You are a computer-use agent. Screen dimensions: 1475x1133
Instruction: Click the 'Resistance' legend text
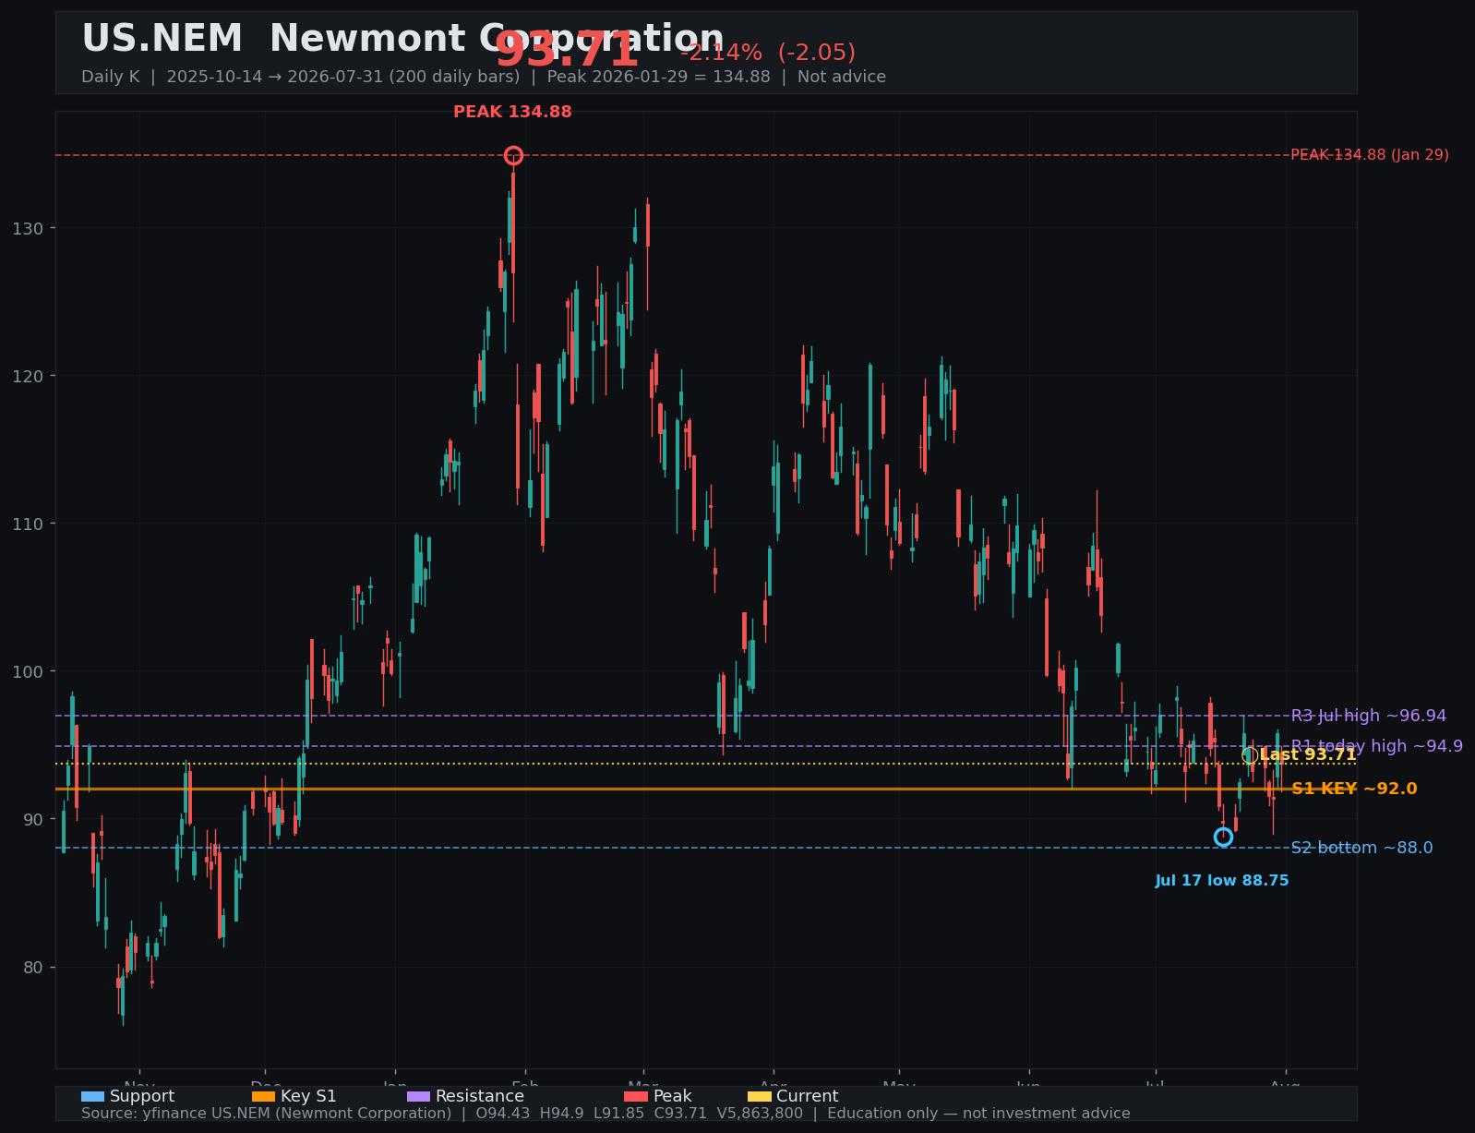coord(480,1096)
